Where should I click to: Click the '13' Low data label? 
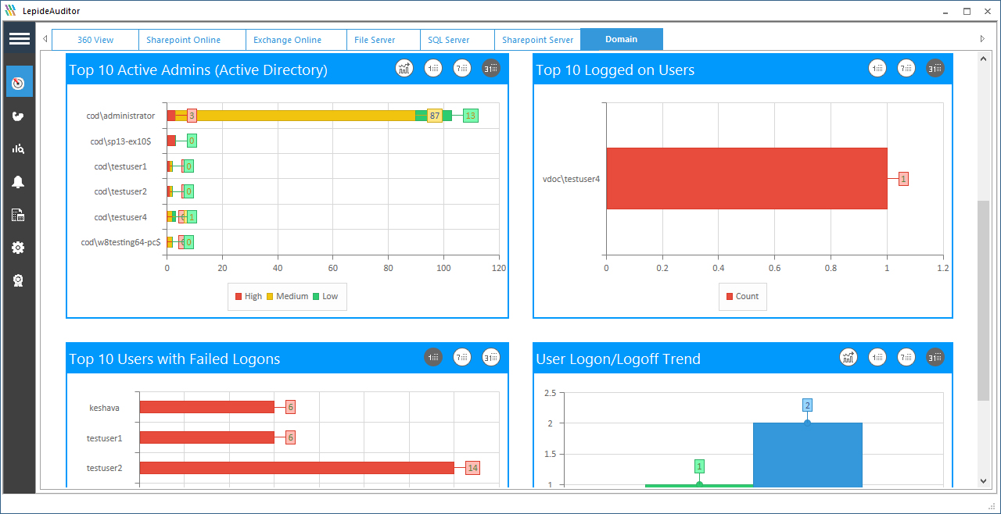coord(470,116)
